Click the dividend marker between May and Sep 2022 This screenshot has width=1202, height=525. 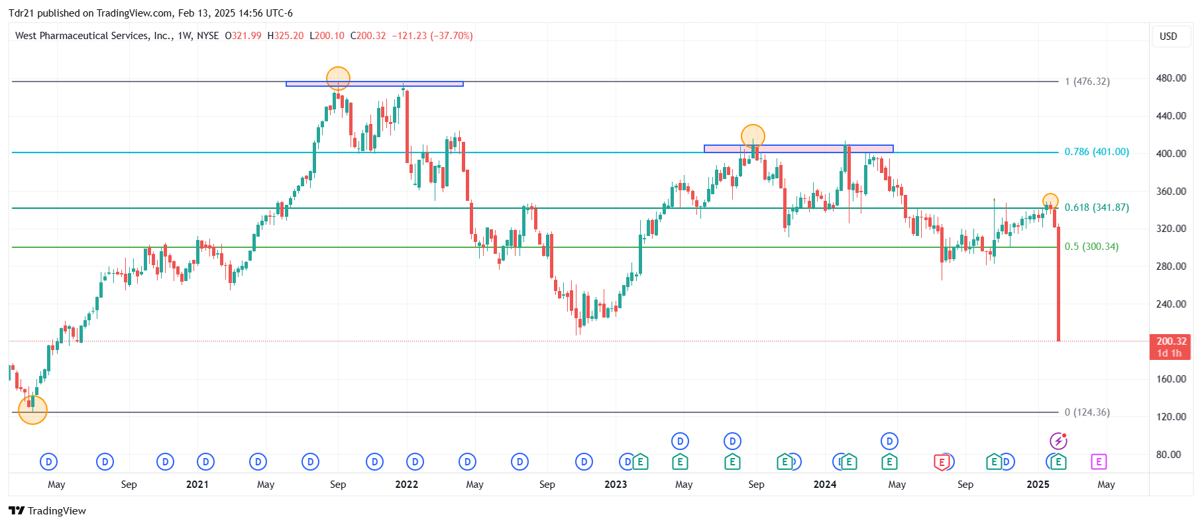519,461
